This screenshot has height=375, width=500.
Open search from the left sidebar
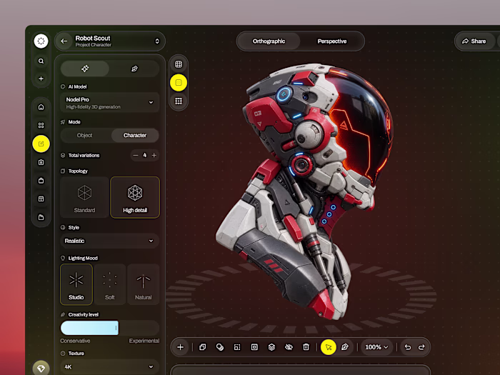41,61
